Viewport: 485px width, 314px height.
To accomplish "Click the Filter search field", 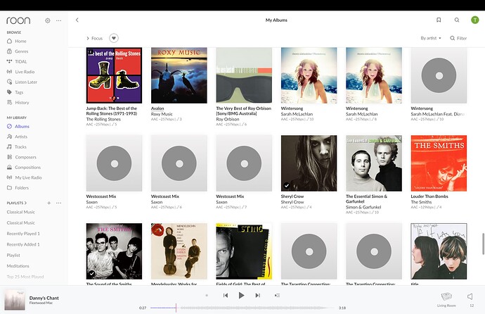I will (x=458, y=38).
